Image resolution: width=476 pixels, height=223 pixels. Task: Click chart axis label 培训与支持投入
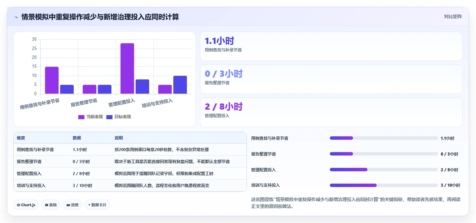point(157,103)
